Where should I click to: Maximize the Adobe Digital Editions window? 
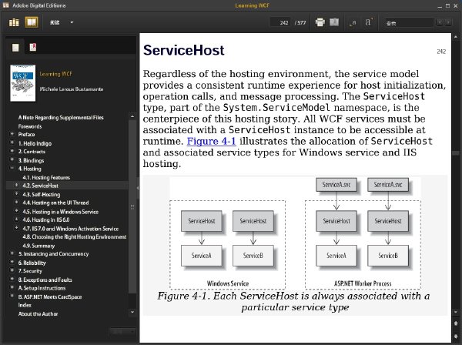pos(447,5)
